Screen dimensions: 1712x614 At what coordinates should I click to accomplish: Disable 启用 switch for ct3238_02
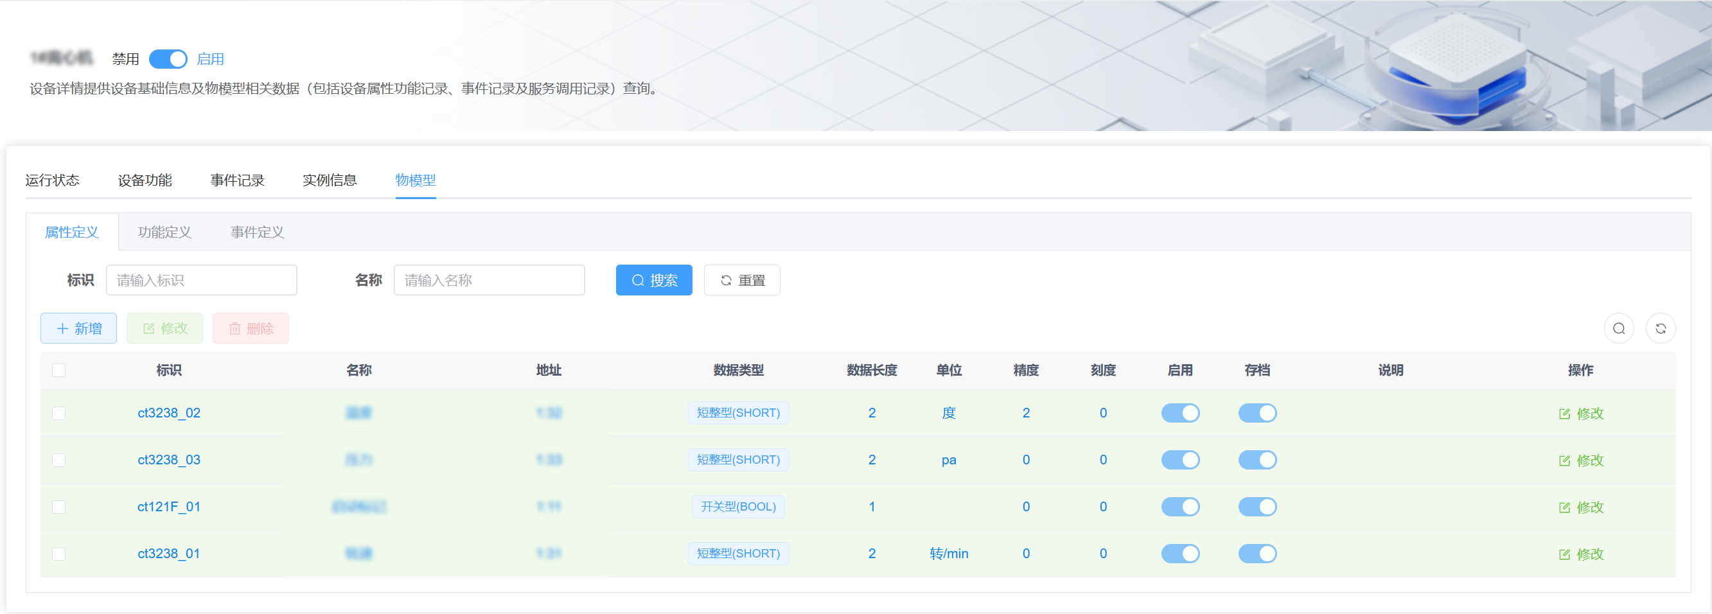click(1179, 414)
